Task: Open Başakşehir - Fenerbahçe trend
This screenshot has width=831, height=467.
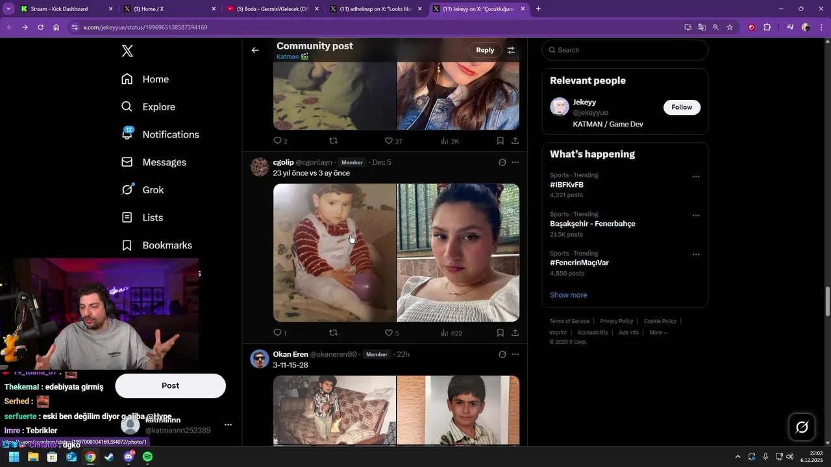Action: 593,224
